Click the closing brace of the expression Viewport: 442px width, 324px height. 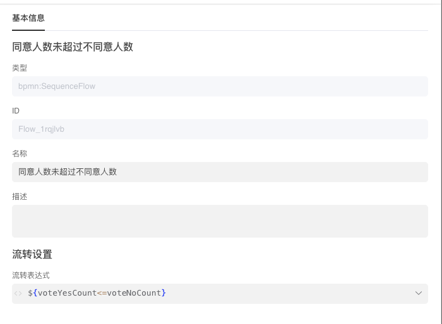tap(164, 293)
